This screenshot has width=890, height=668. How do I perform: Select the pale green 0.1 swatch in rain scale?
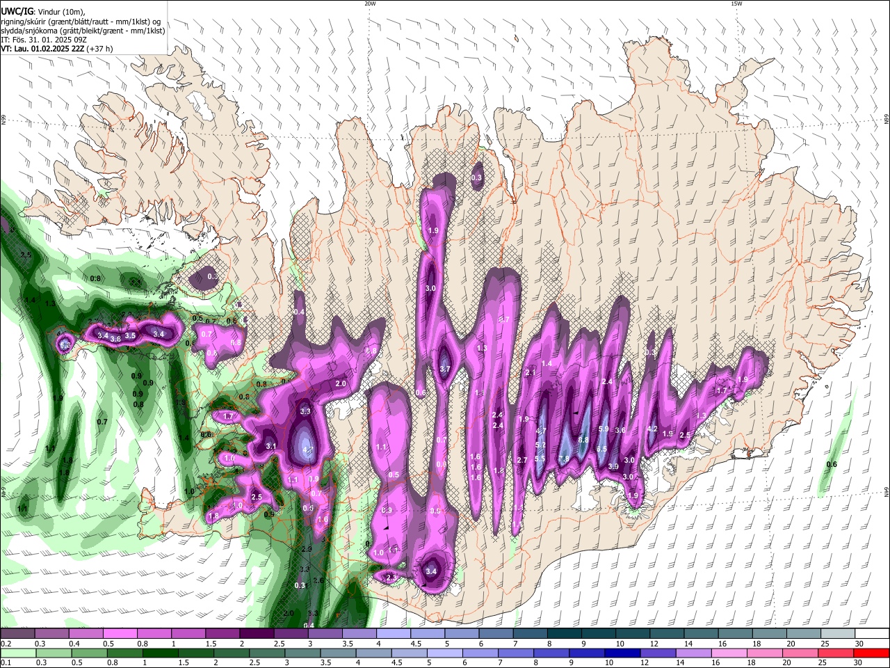pos(17,653)
